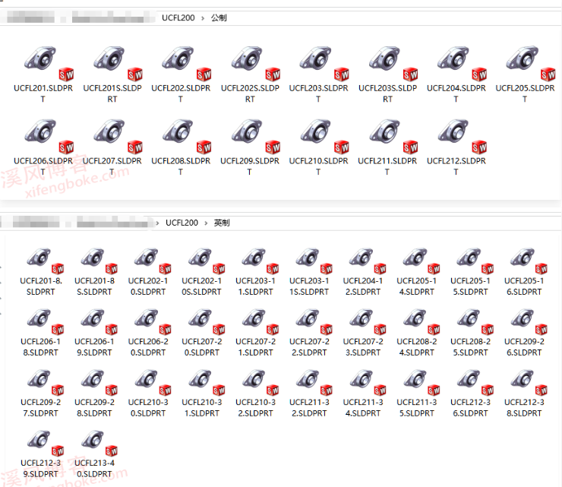Click the UCFL209-26.SLDPRT part icon
This screenshot has width=562, height=487.
pos(529,321)
